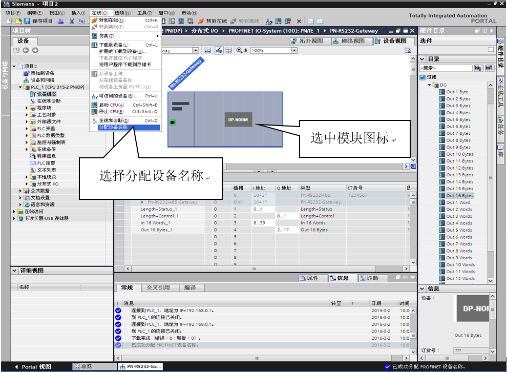Click the vertical split editor icon
Screen dimensions: 507x372
pos(320,22)
